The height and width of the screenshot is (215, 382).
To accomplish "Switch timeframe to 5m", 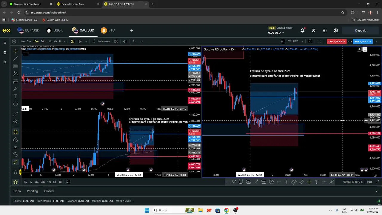I will 29,42.
